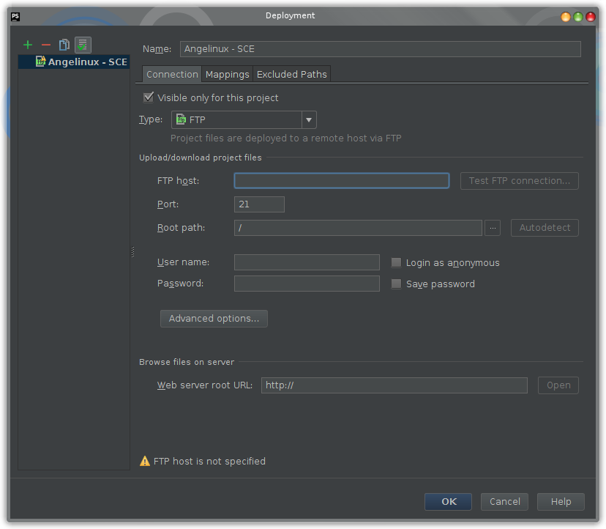The image size is (606, 529).
Task: Click into the FTP host field
Action: 342,181
